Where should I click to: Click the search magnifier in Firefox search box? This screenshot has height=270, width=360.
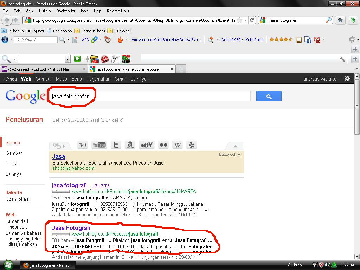pyautogui.click(x=329, y=20)
